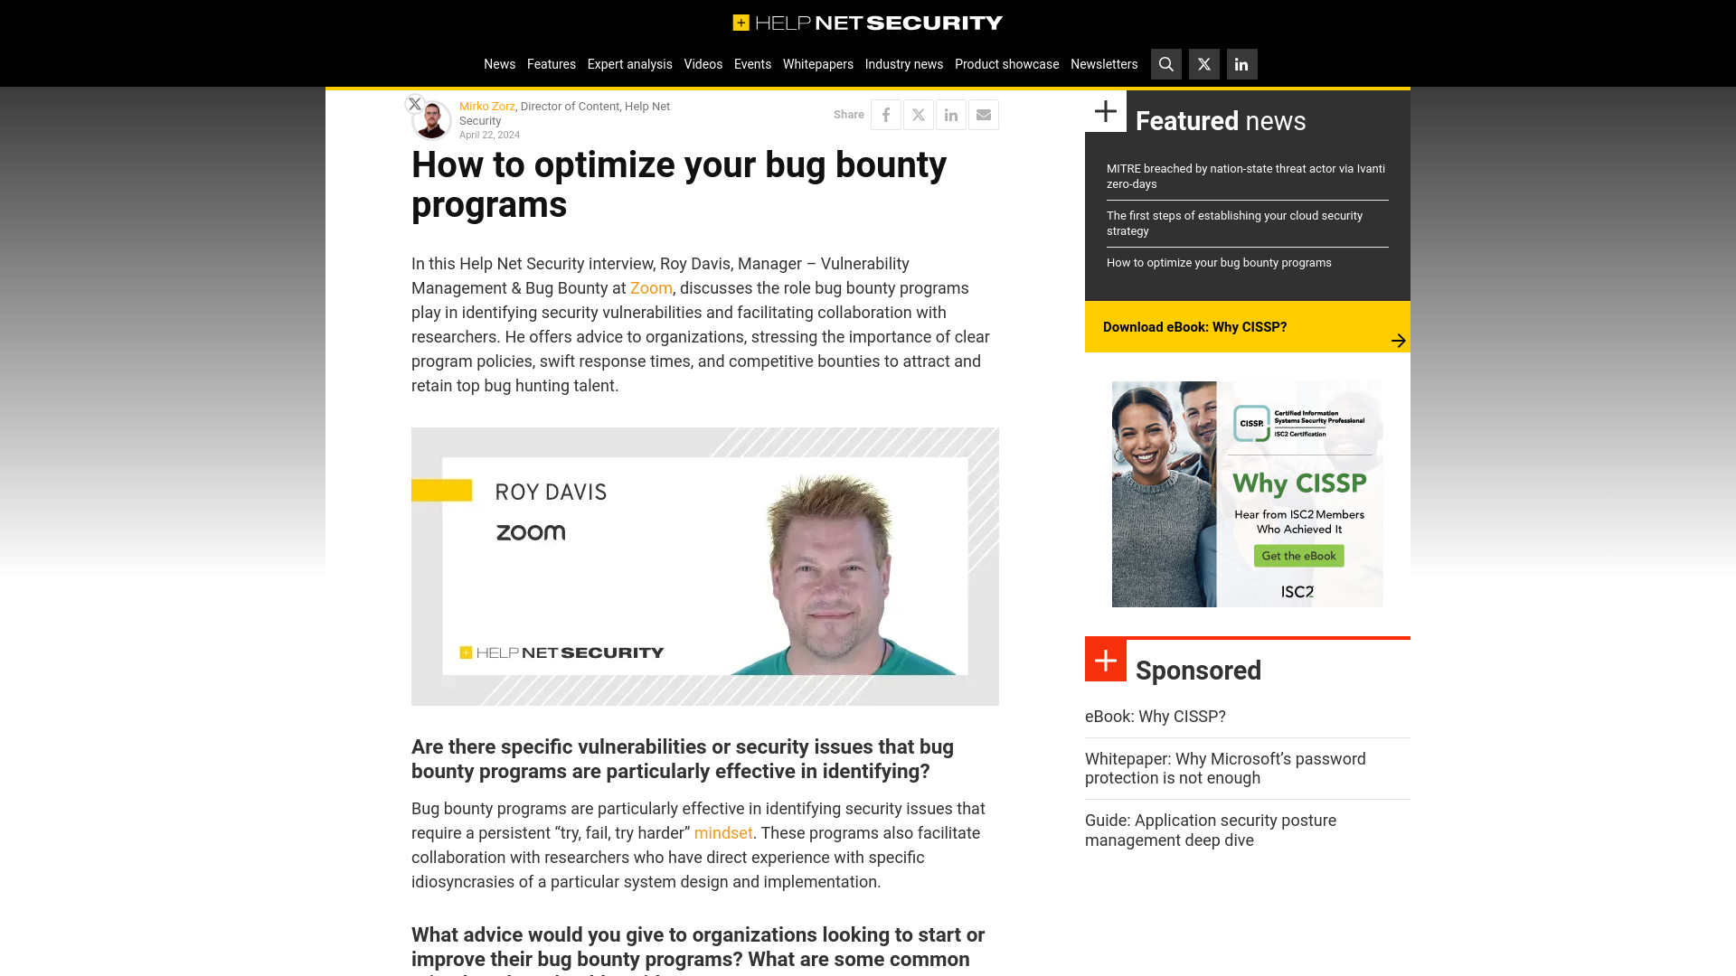Expand the Featured news plus icon
The image size is (1736, 976).
coord(1105,111)
